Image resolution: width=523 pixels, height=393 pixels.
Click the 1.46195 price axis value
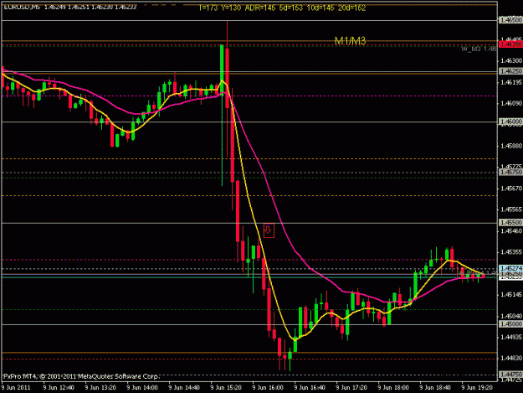point(511,82)
